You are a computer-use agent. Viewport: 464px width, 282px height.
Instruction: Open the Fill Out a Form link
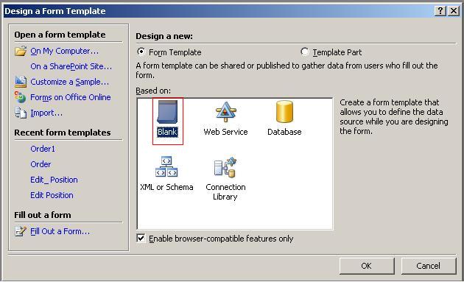tap(60, 231)
